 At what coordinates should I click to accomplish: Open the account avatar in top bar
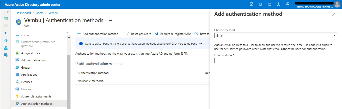337,4
